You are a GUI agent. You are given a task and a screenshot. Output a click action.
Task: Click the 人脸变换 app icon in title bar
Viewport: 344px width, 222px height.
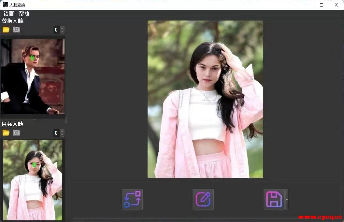5,5
